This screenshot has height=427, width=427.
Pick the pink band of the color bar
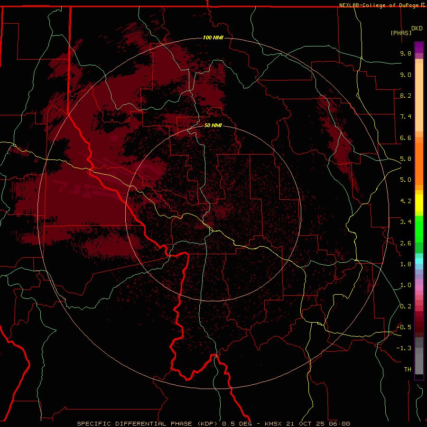tap(419, 288)
